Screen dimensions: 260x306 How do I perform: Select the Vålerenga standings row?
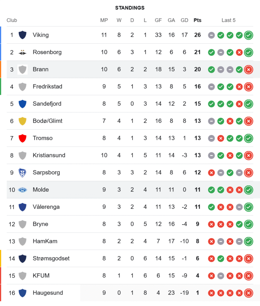coord(130,207)
